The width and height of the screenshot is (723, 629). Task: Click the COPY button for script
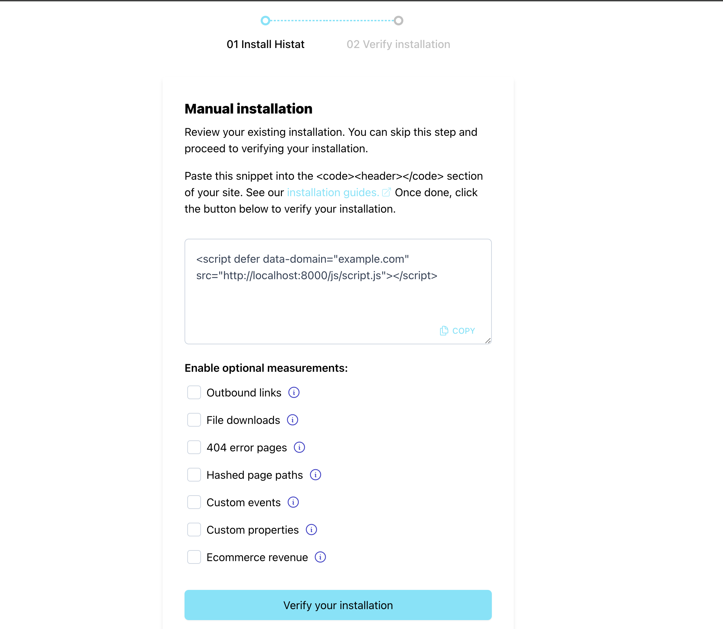pos(458,331)
